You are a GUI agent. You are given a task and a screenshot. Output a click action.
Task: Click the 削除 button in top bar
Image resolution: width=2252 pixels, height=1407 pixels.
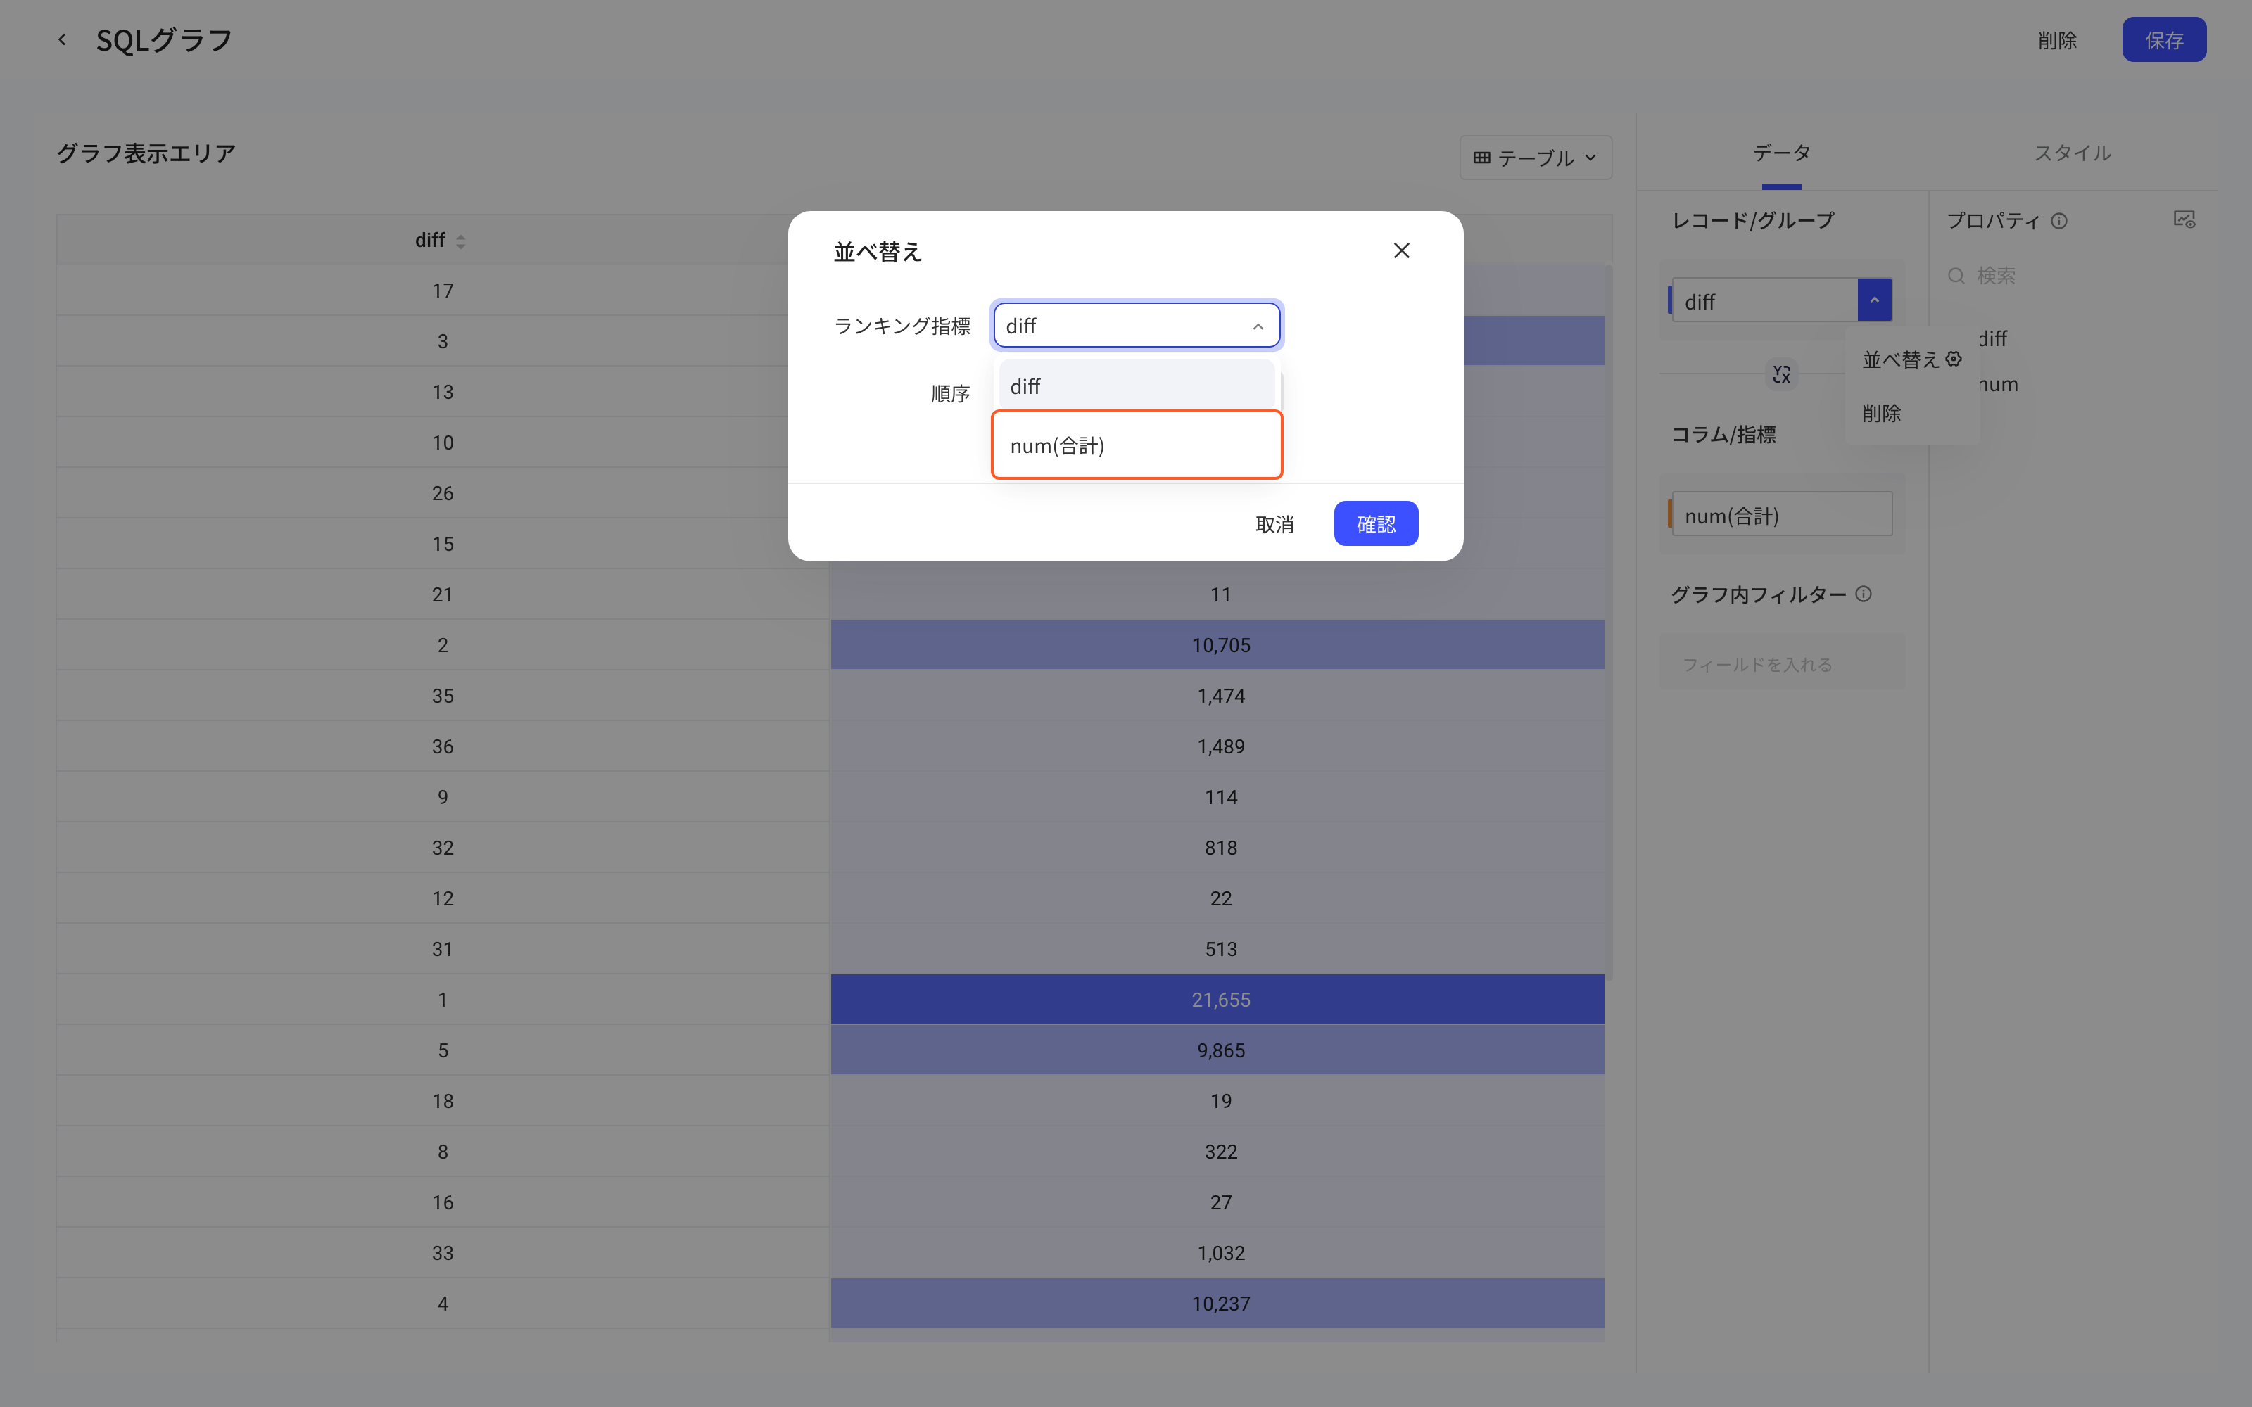coord(2056,40)
